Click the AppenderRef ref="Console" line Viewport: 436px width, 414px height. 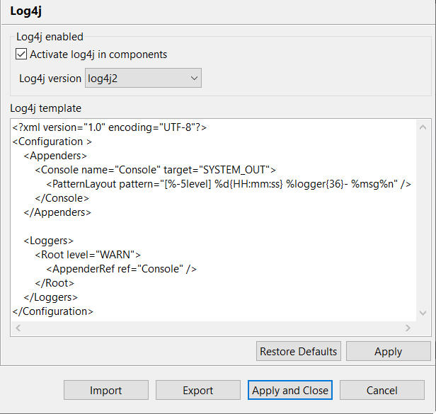point(122,269)
